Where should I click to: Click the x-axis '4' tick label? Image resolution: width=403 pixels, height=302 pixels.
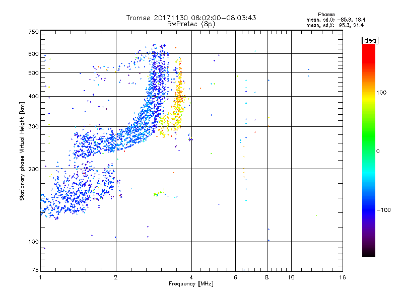pos(191,277)
